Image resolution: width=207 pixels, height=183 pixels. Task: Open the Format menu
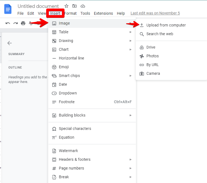coord(70,13)
